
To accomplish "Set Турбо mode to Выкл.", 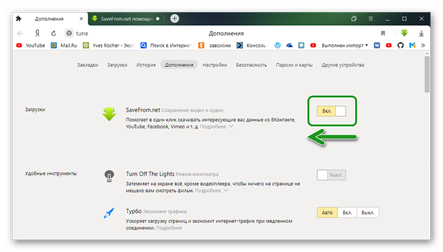I will [368, 213].
